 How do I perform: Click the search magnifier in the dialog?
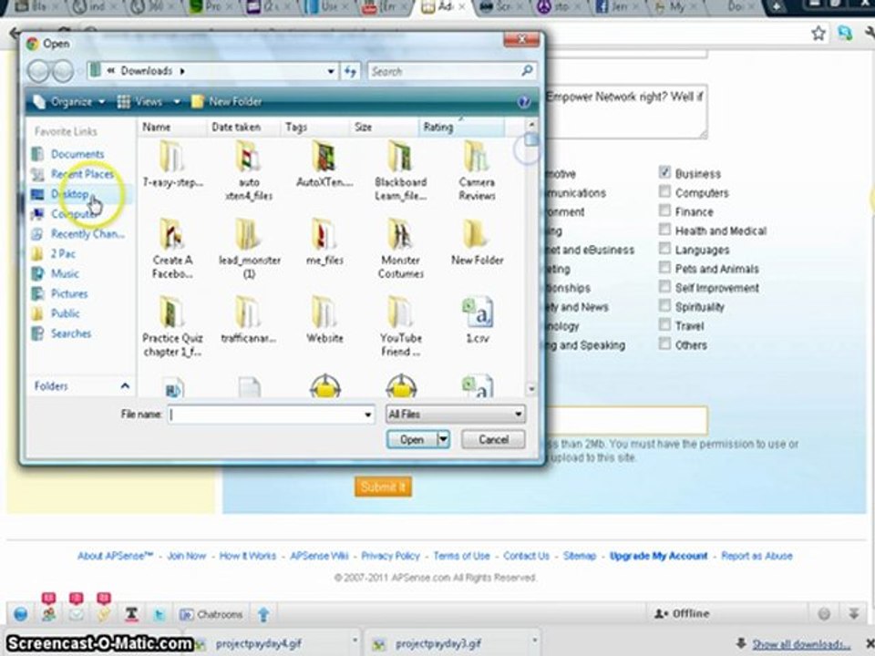click(526, 71)
